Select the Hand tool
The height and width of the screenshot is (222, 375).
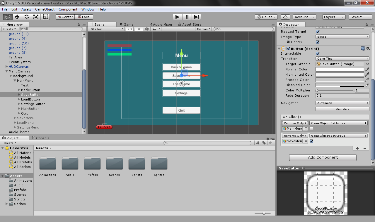[8, 17]
